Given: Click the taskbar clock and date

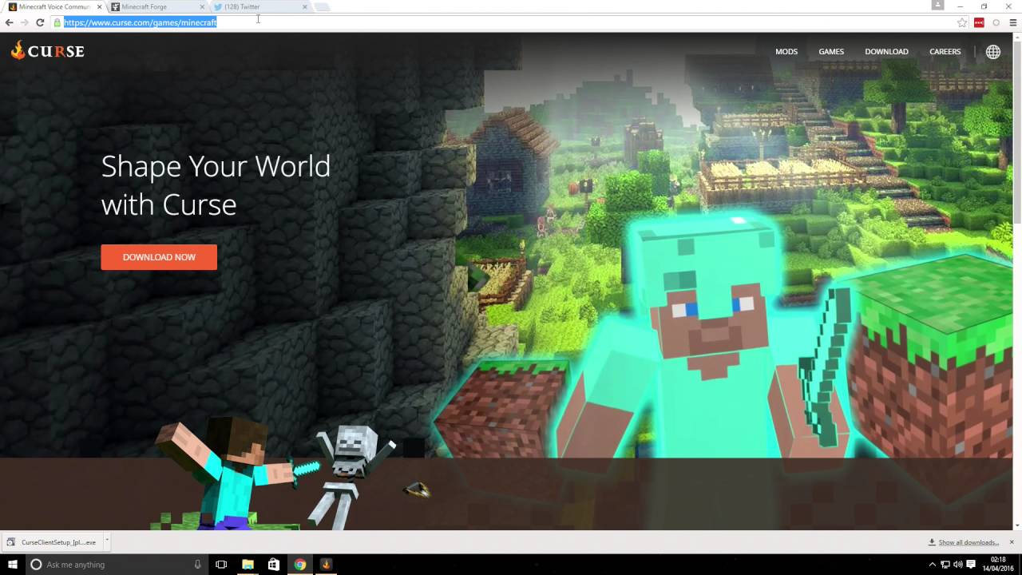Looking at the screenshot, I should 998,565.
